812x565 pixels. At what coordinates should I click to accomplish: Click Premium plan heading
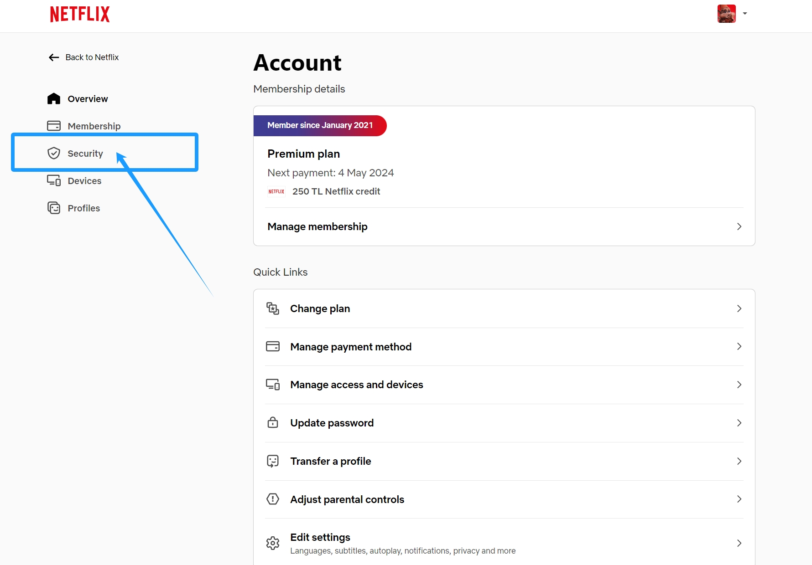tap(304, 154)
